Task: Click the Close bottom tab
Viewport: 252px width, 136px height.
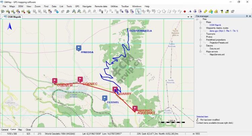Action: [x=28, y=130]
